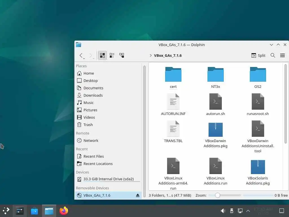The image size is (289, 217).
Task: Click the file view vertical scrollbar
Action: (x=286, y=104)
